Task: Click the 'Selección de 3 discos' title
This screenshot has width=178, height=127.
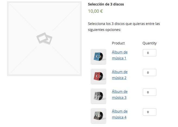Action: [x=106, y=5]
